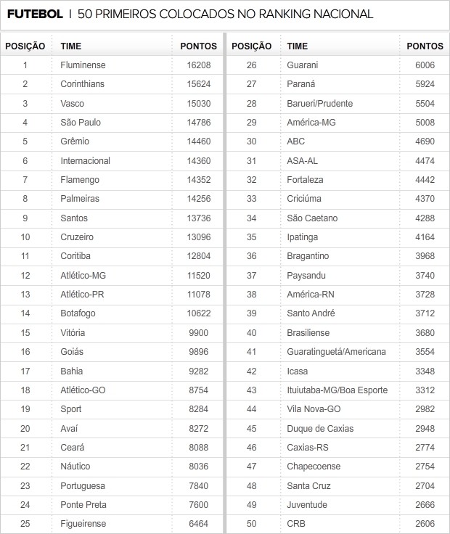Click the Guarani team name
This screenshot has width=450, height=534.
point(303,65)
